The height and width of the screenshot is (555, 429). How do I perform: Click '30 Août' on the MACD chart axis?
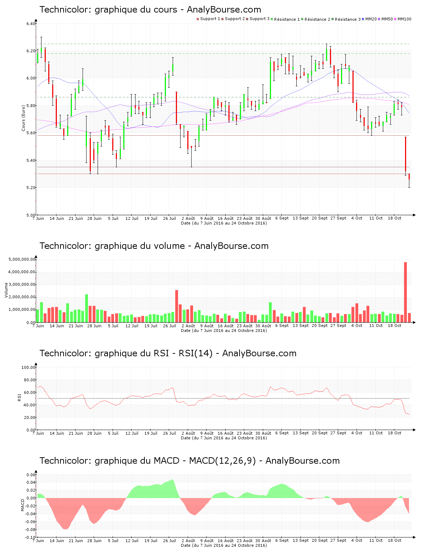[x=263, y=541]
